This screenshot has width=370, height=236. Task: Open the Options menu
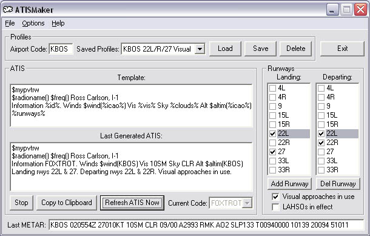(x=33, y=24)
